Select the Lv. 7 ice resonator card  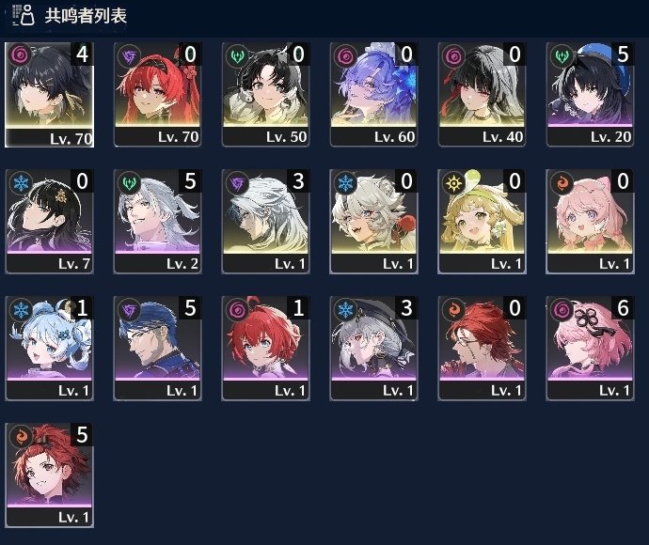49,222
